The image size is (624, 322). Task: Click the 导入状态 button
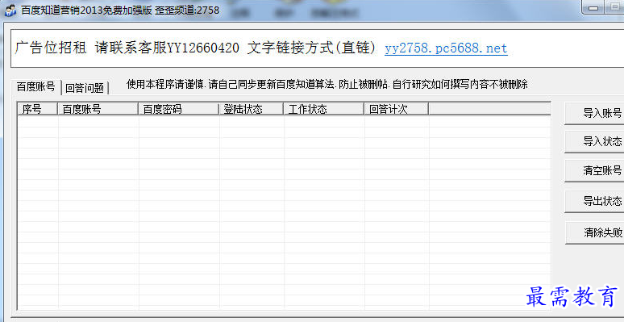pyautogui.click(x=594, y=141)
